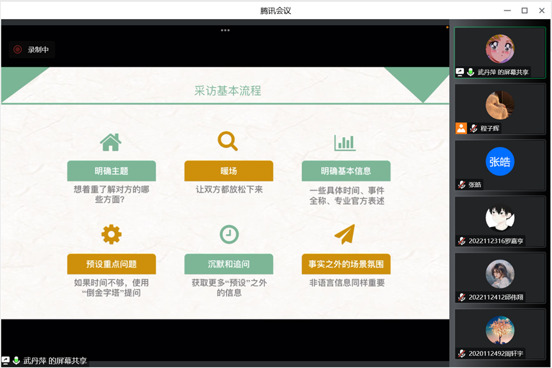Maximize the 腾讯会议 window

point(525,10)
